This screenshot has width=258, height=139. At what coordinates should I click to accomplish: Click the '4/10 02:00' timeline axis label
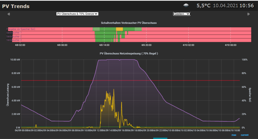coord(188,45)
